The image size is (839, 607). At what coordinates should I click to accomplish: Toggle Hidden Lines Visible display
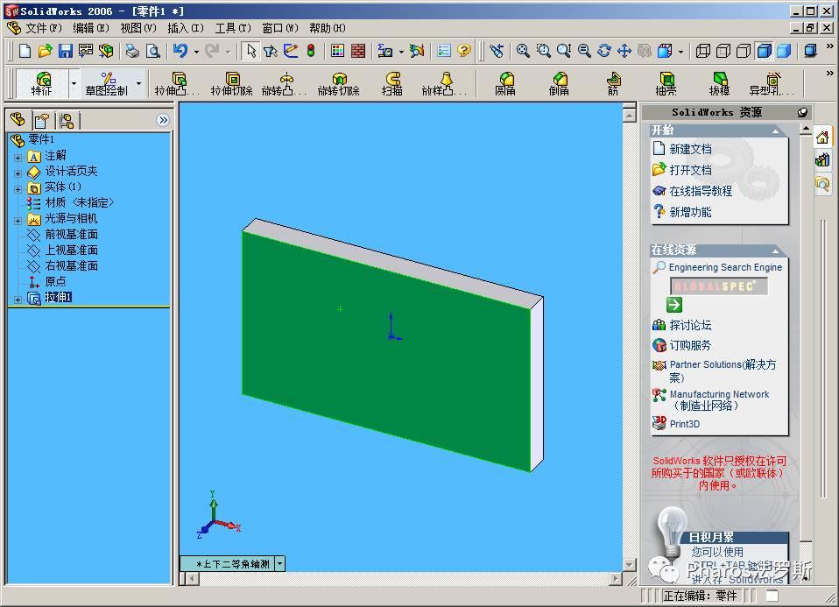coord(723,51)
